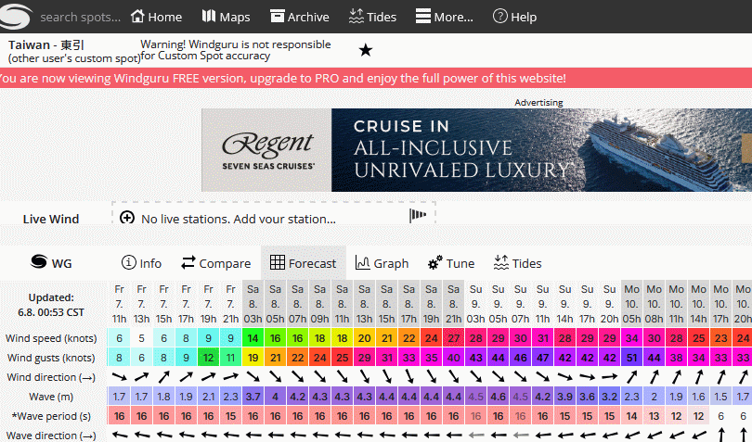Click wave direction arrow for Fr 11h
The image size is (752, 442).
[120, 436]
